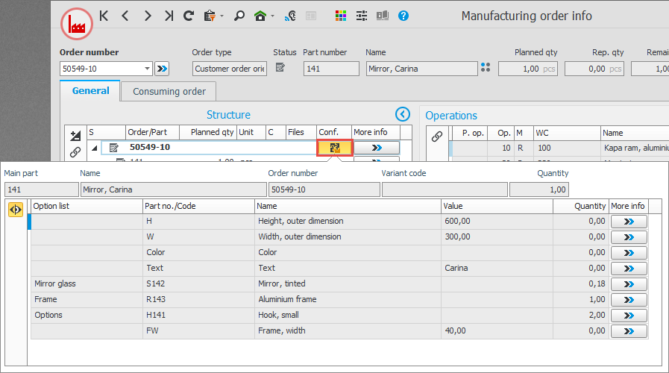
Task: Click the color grid icon
Action: [340, 16]
